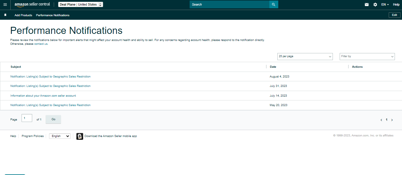Open the Program Policies link

click(x=32, y=136)
